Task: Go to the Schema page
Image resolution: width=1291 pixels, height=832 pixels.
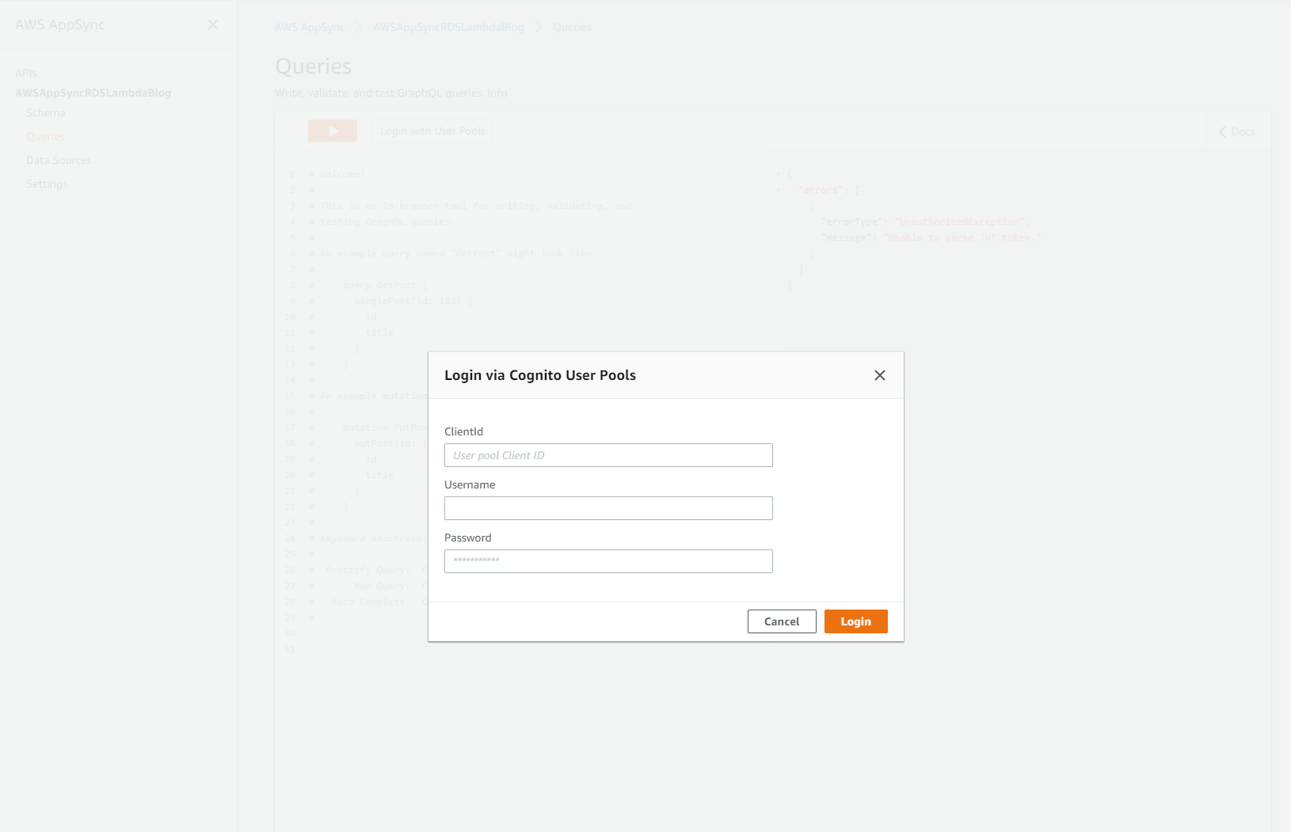Action: coord(46,112)
